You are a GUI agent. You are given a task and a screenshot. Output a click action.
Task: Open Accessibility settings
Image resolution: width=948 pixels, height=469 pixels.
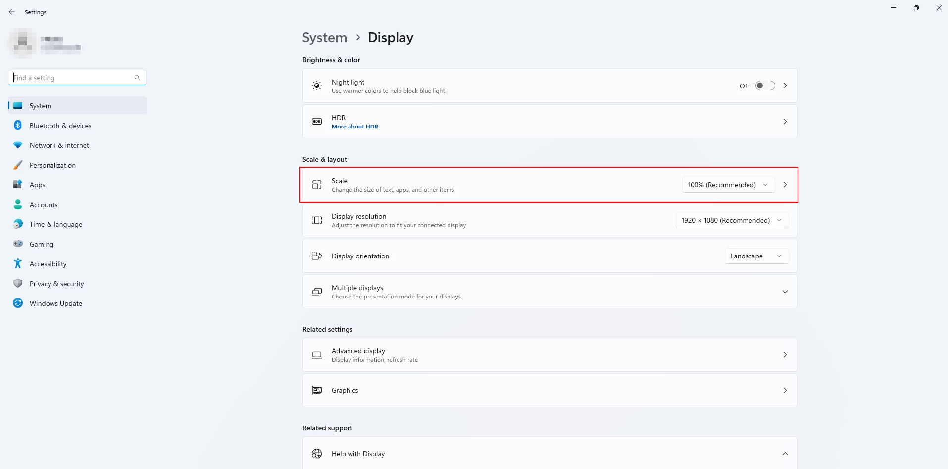point(77,264)
